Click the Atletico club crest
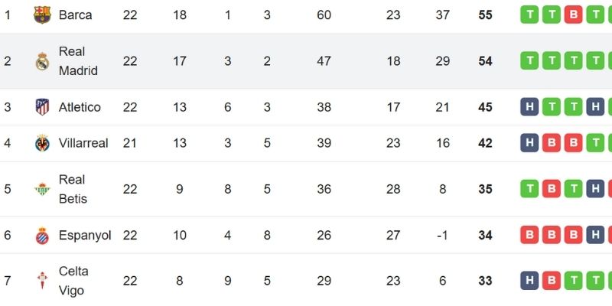The width and height of the screenshot is (612, 306). (42, 107)
